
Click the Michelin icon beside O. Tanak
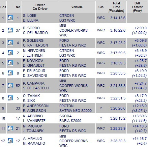(10, 98)
